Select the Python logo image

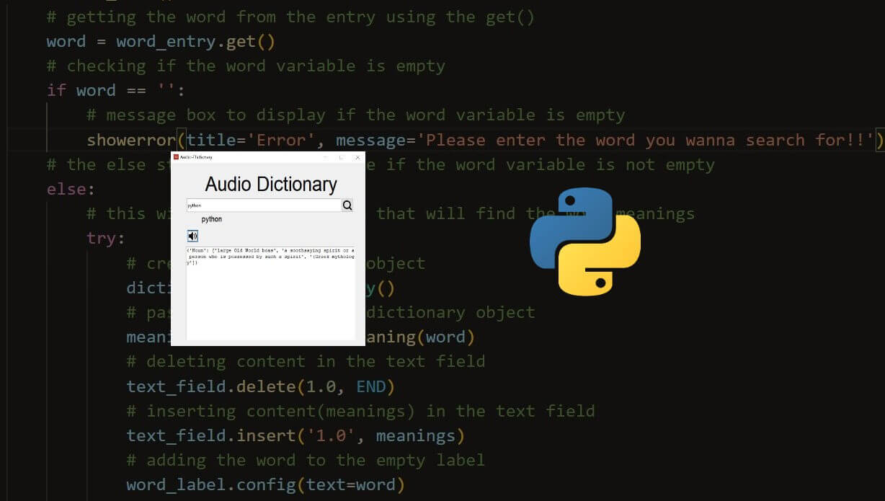point(585,242)
